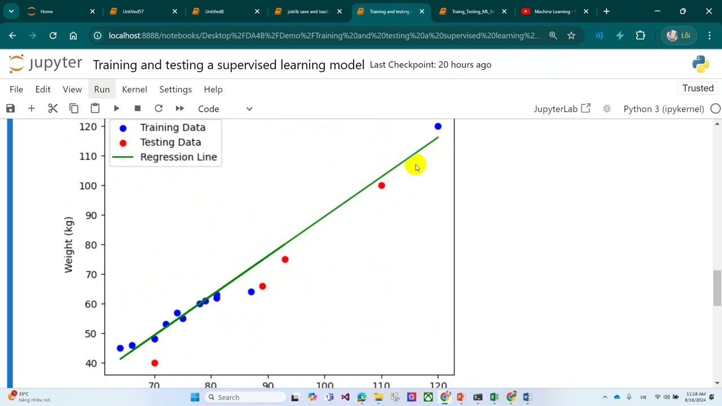
Task: Show hidden system tray icons chevron
Action: pyautogui.click(x=605, y=397)
